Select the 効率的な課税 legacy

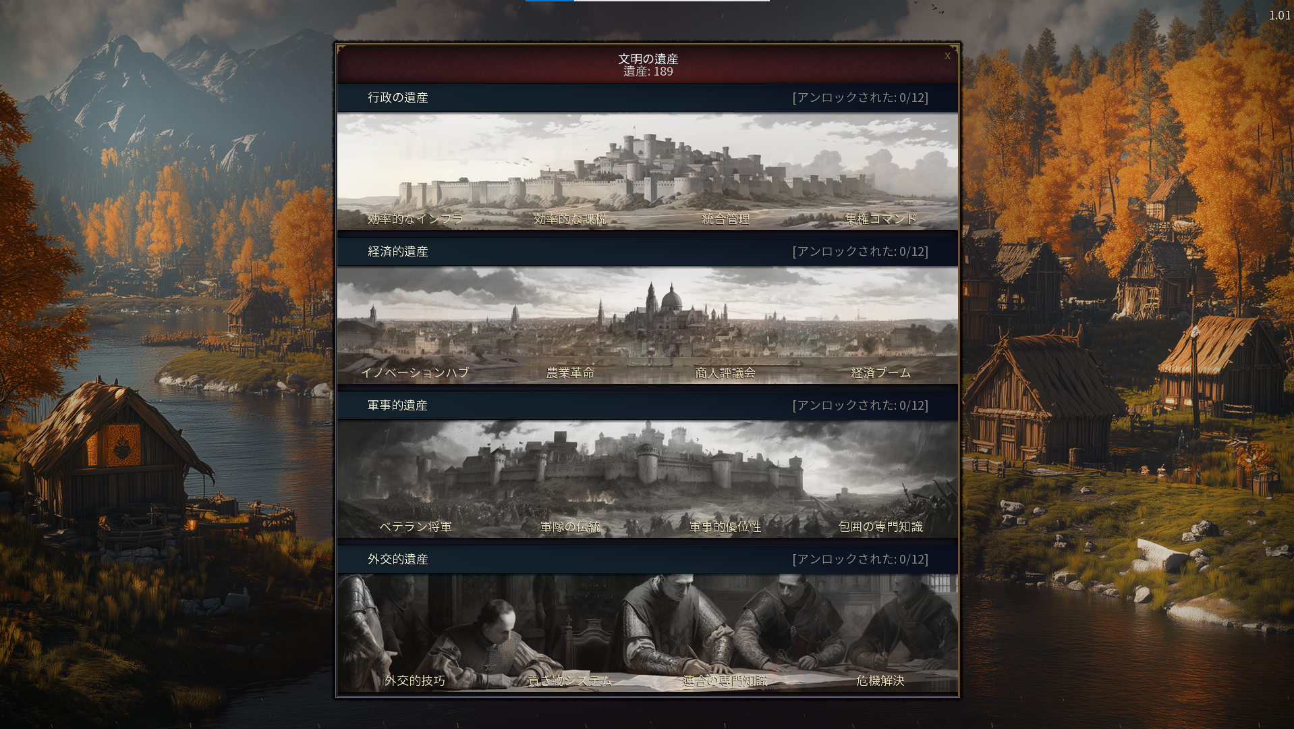pyautogui.click(x=570, y=219)
